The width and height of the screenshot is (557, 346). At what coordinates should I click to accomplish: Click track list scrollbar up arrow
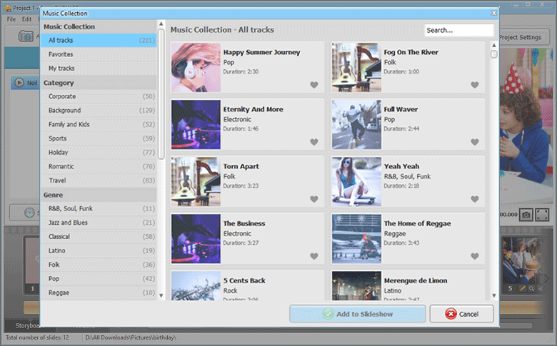[493, 46]
